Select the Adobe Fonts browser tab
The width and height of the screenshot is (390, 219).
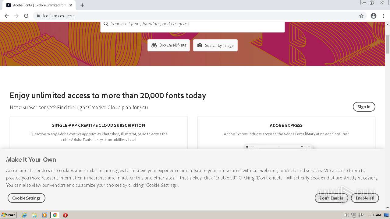(39, 5)
